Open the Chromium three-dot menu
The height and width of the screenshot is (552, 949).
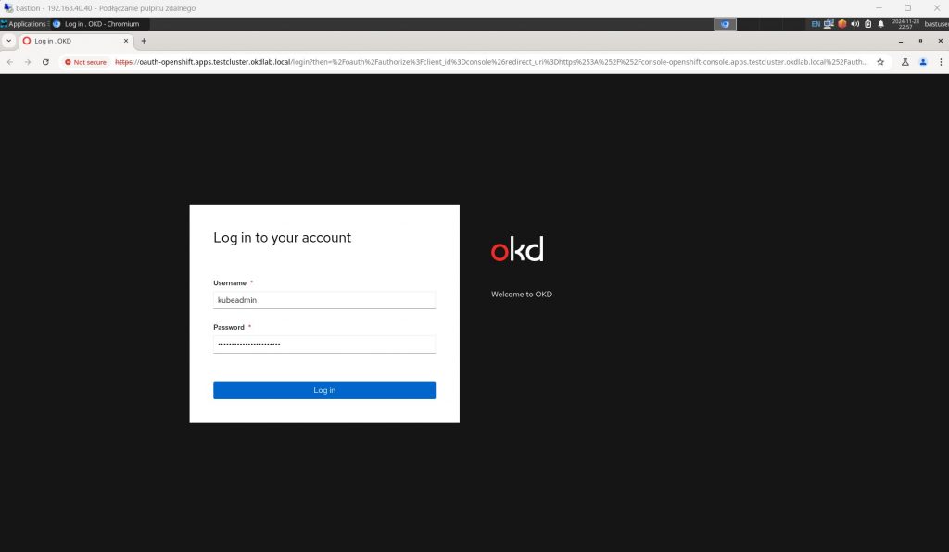coord(939,62)
